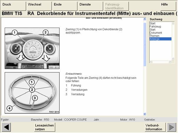
Task: Open the Druck print button
Action: 13,6
